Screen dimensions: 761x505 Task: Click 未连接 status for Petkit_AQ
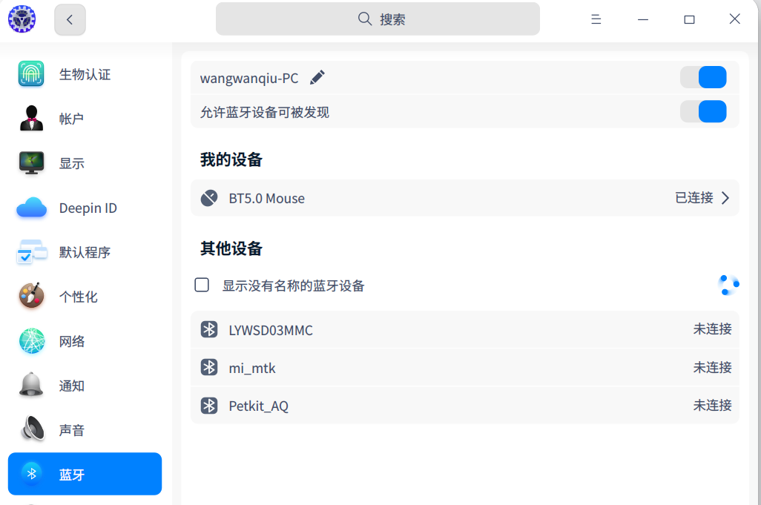coord(712,405)
